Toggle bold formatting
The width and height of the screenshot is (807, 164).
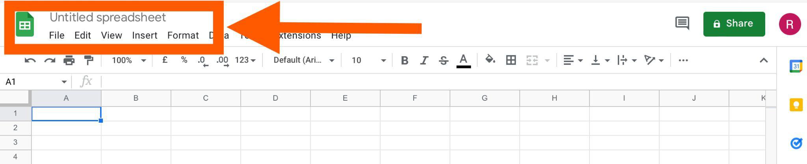point(404,60)
